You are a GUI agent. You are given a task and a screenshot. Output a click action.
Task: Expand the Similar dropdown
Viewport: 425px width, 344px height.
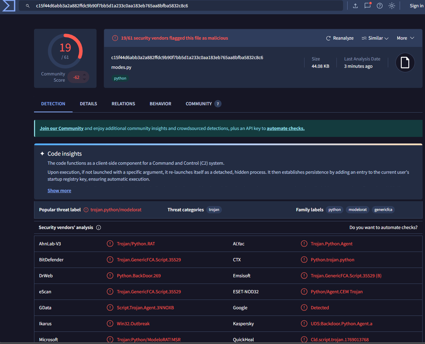[375, 38]
